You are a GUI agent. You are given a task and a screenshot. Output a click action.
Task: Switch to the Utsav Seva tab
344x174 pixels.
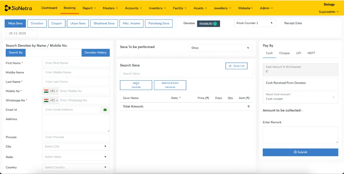pyautogui.click(x=78, y=24)
